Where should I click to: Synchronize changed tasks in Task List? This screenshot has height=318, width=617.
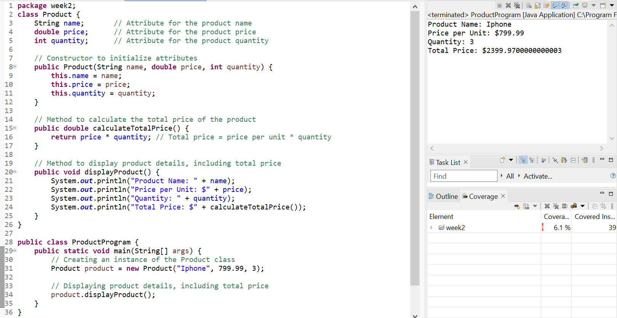coord(585,160)
